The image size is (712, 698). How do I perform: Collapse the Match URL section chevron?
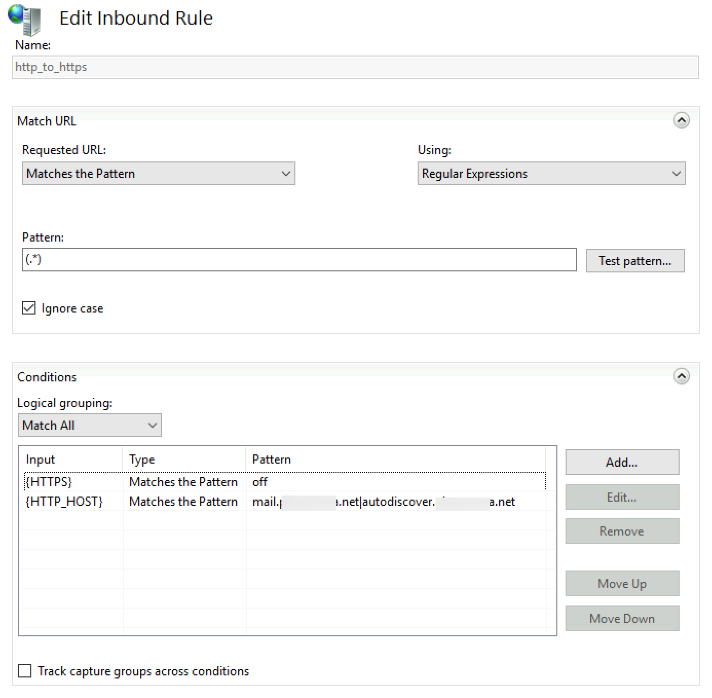coord(681,121)
